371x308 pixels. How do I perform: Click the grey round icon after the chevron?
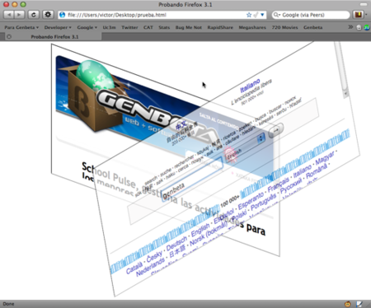coord(359,27)
